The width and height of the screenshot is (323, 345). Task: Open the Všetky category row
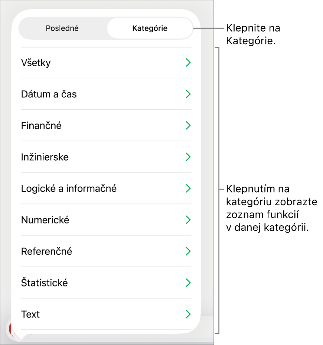[x=106, y=62]
